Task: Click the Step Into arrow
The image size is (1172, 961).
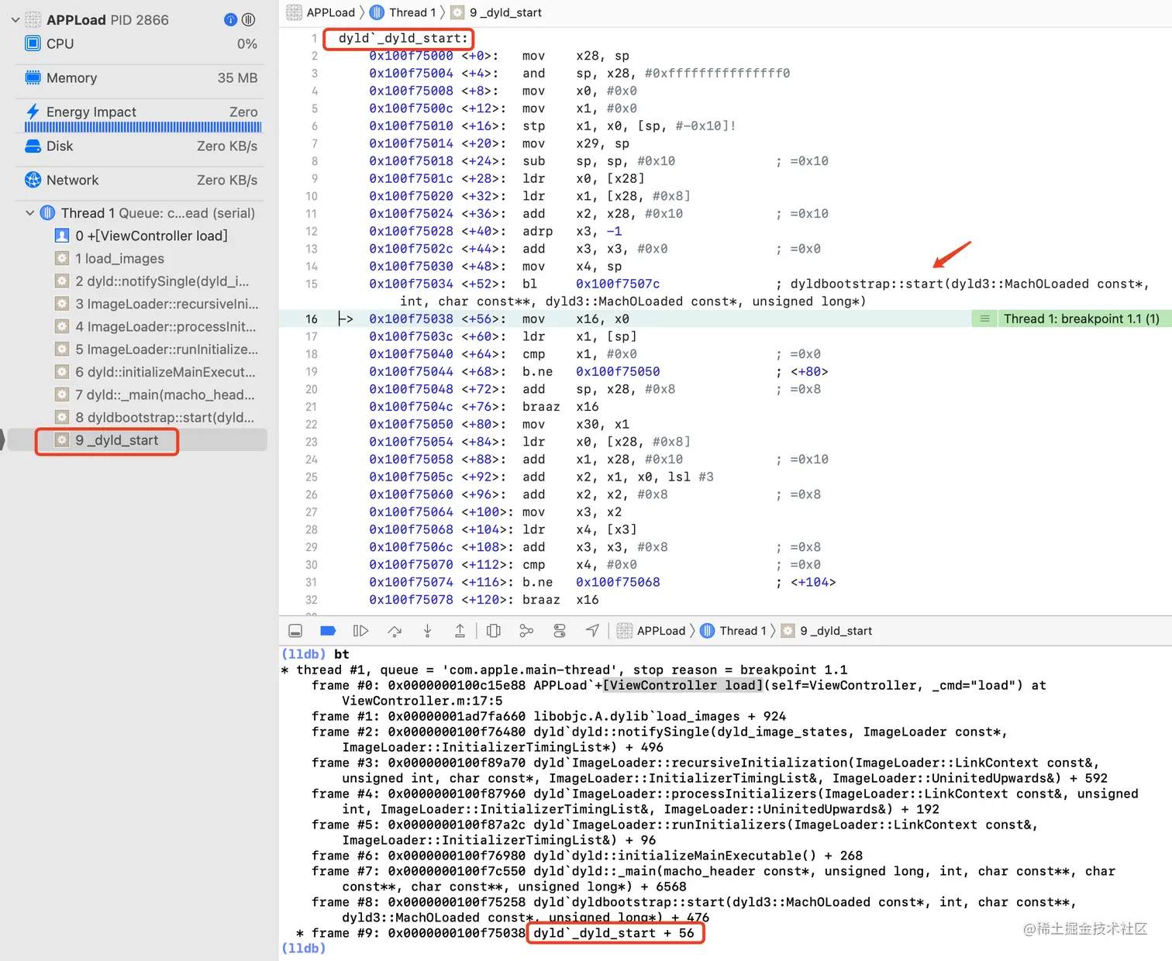Action: [427, 631]
